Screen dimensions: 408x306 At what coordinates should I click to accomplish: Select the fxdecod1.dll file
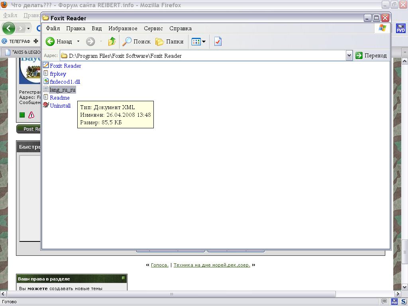point(65,82)
